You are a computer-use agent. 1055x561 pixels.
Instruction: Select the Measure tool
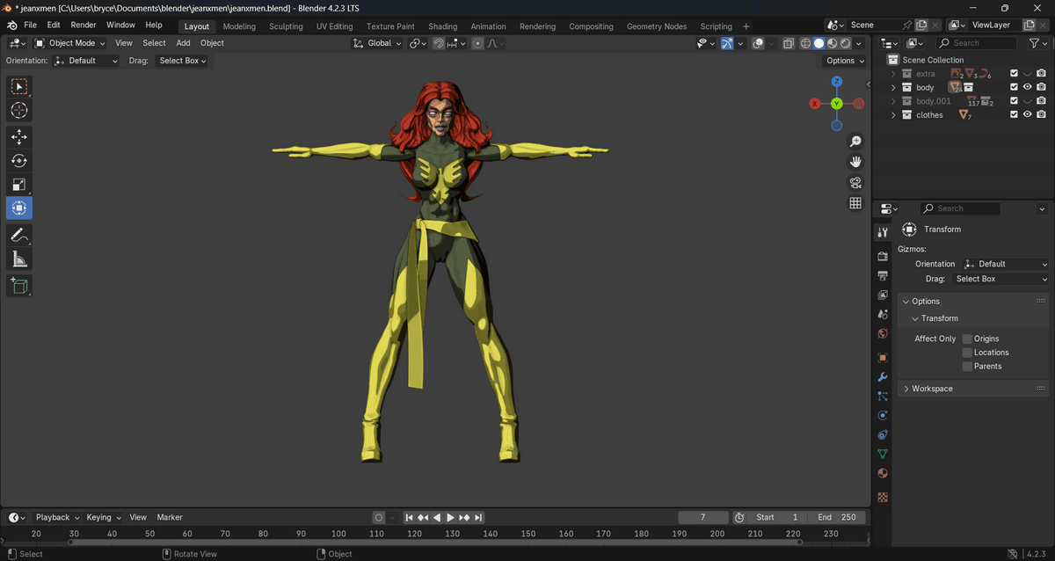click(x=19, y=259)
